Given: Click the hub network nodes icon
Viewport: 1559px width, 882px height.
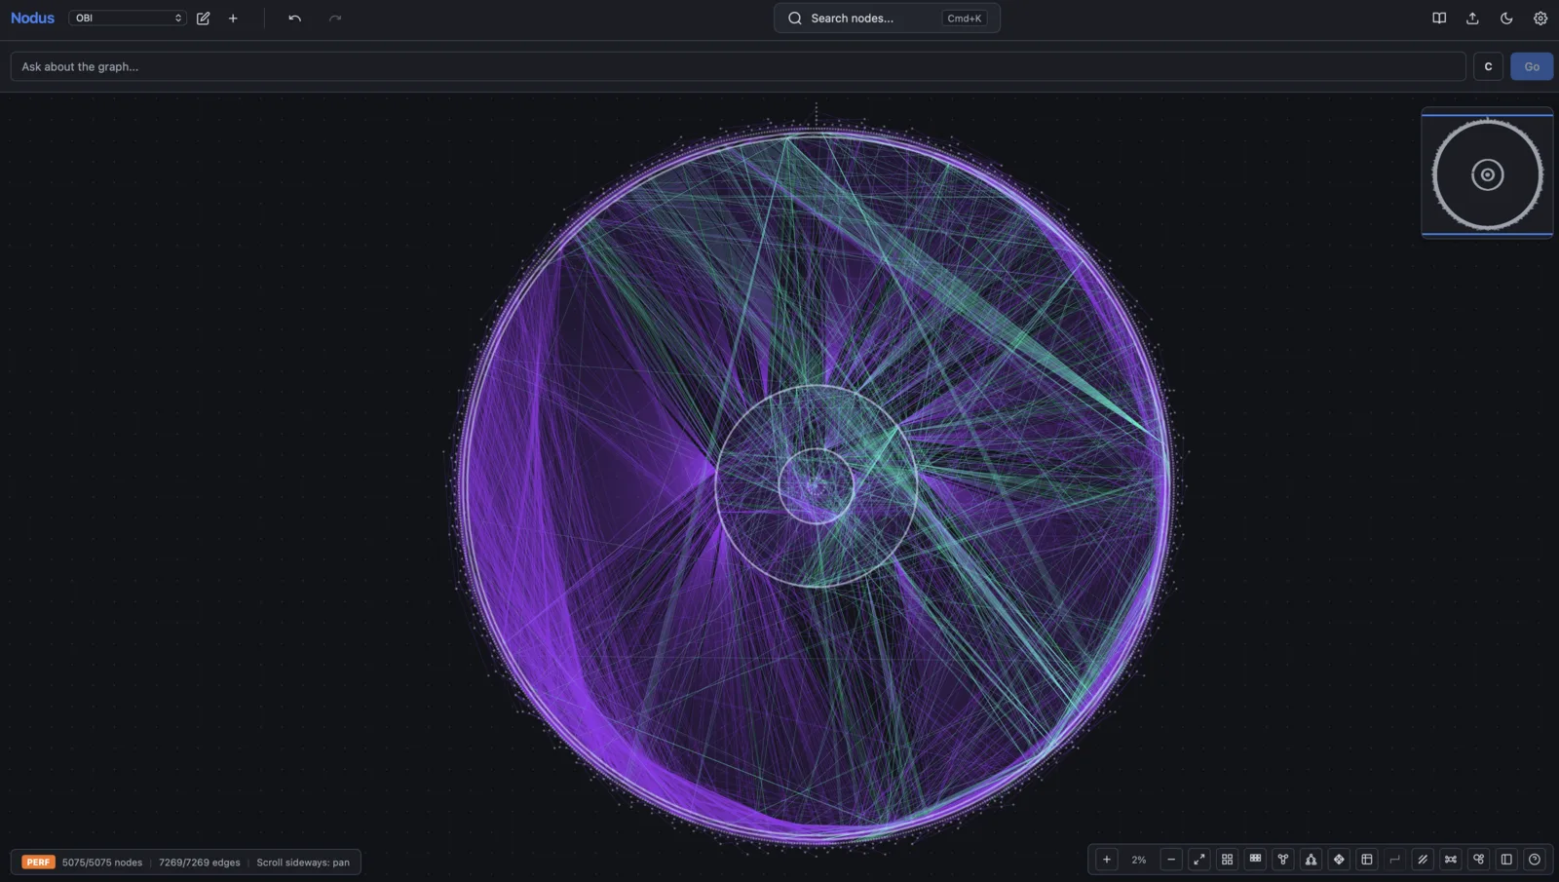Looking at the screenshot, I should pyautogui.click(x=1451, y=860).
